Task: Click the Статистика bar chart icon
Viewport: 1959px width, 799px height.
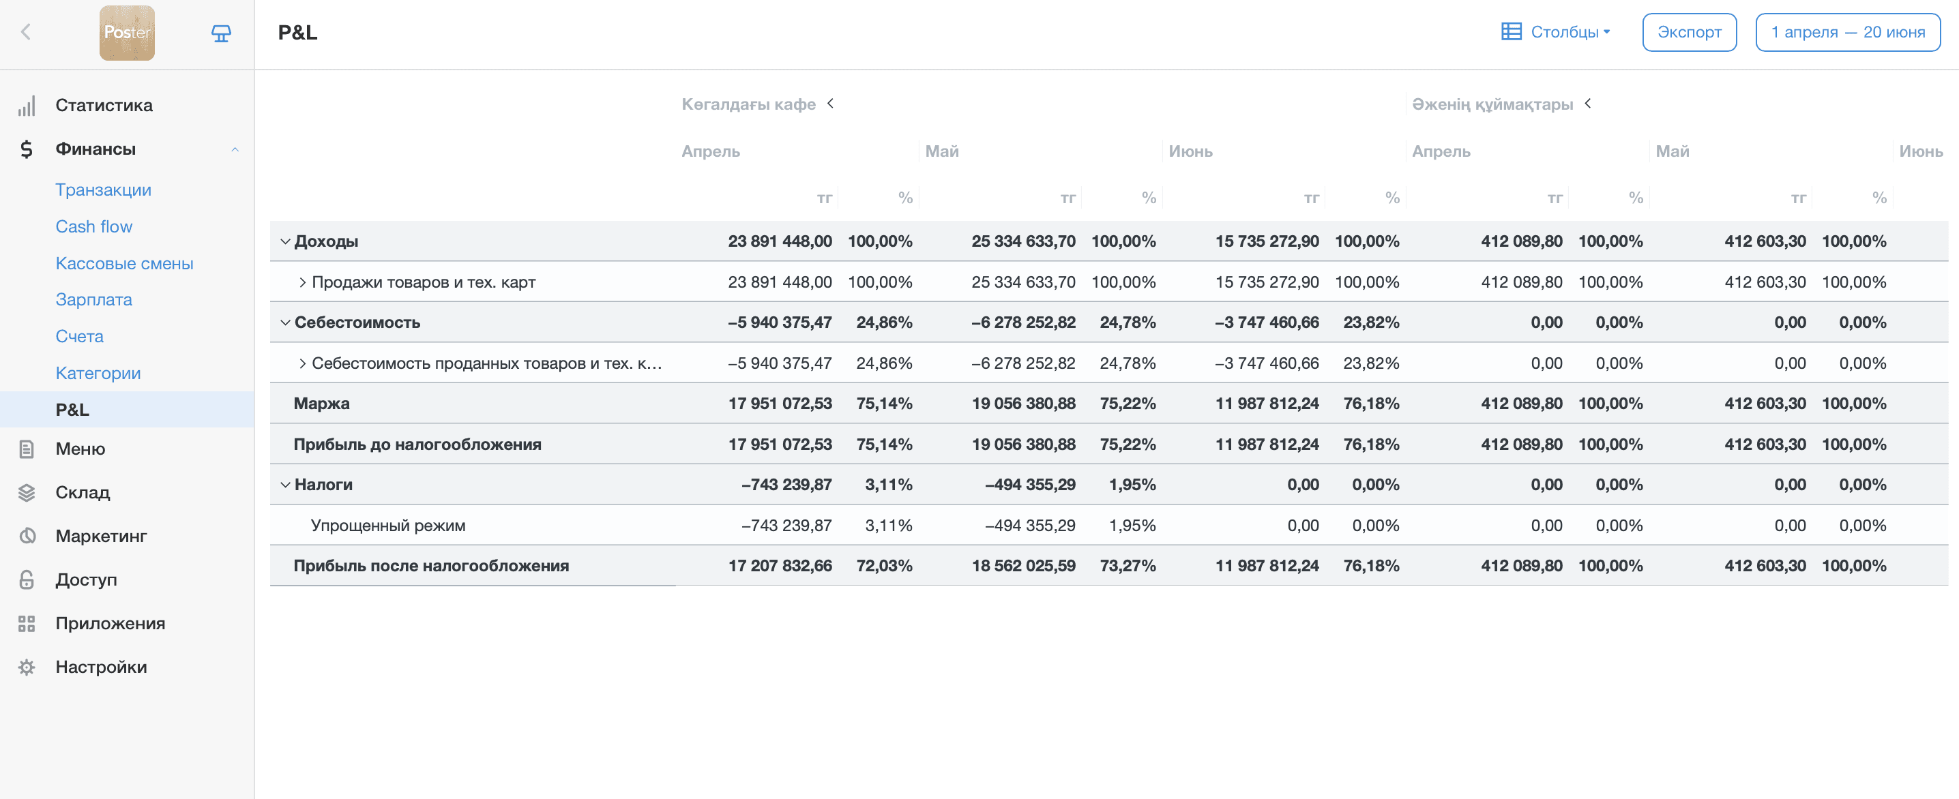Action: coord(27,106)
